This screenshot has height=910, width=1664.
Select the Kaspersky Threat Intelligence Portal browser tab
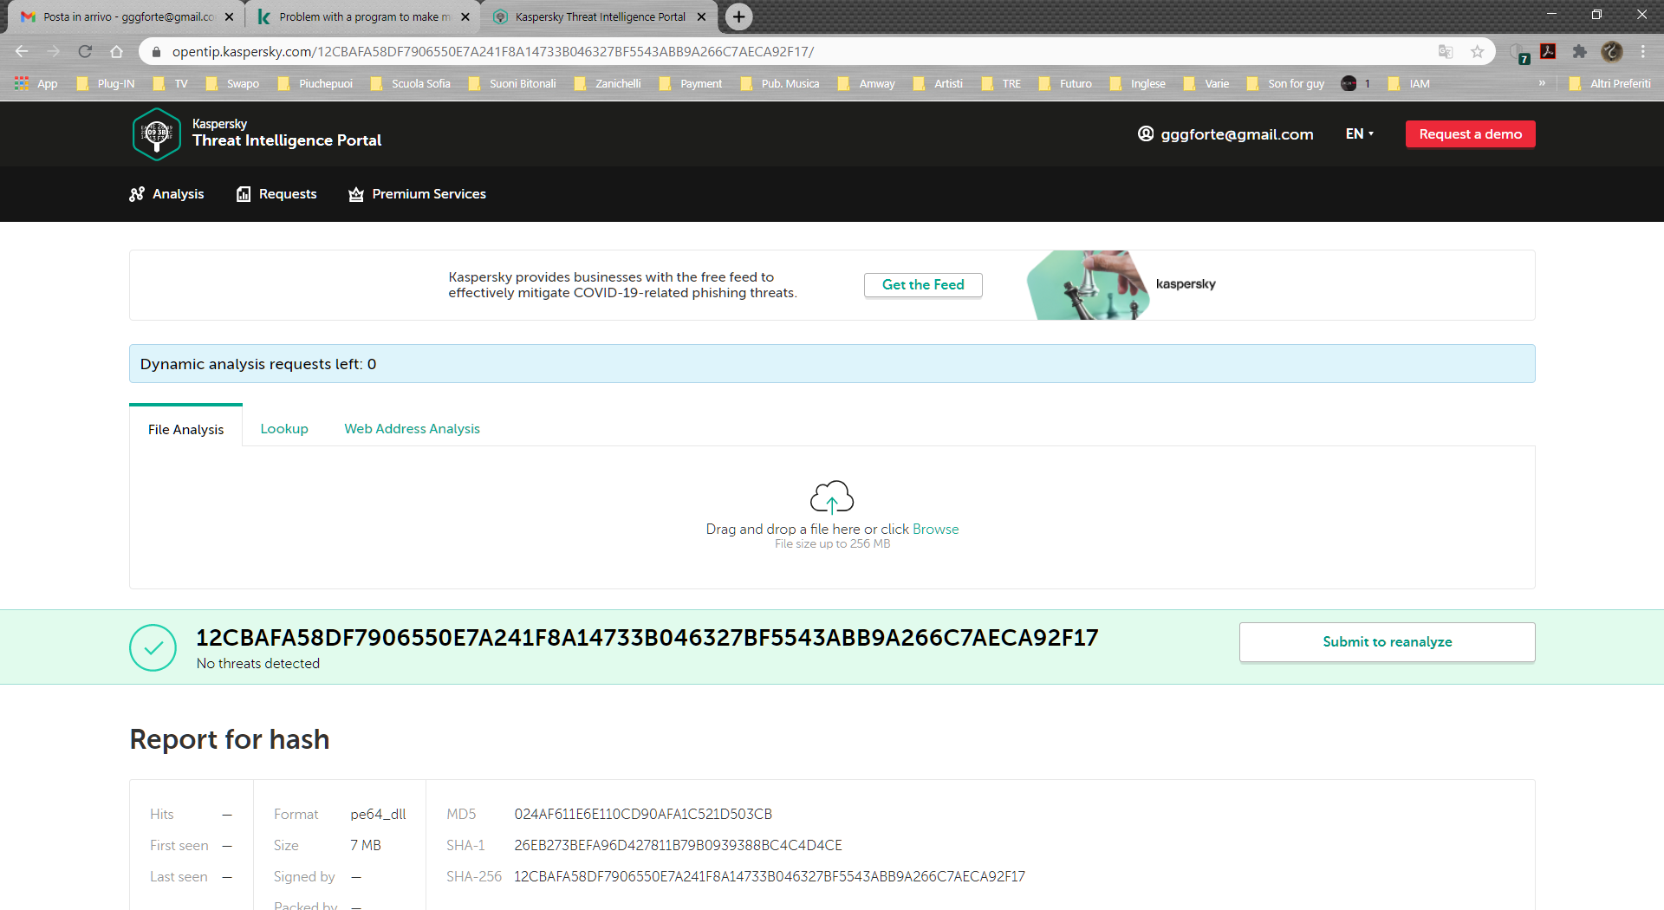coord(600,16)
